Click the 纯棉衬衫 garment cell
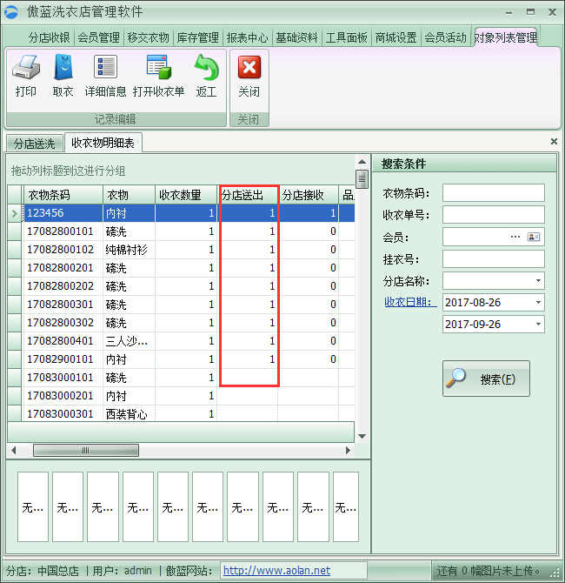 click(129, 250)
